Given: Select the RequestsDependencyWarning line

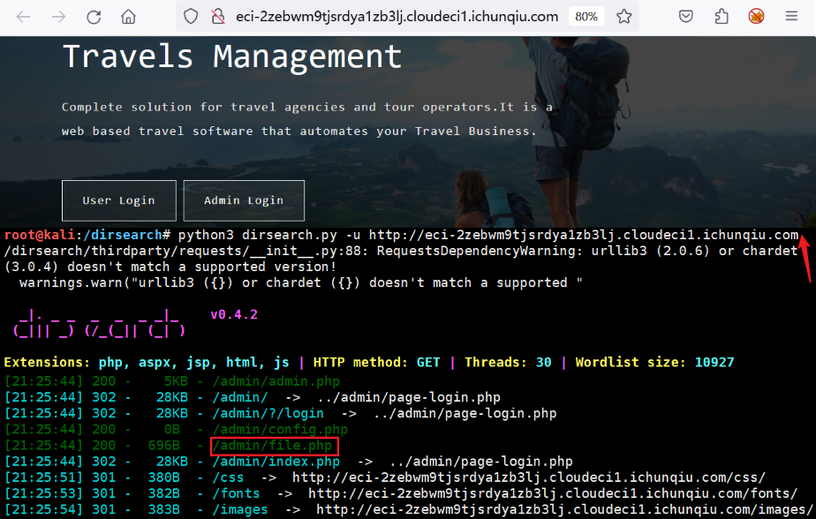Looking at the screenshot, I should point(401,252).
